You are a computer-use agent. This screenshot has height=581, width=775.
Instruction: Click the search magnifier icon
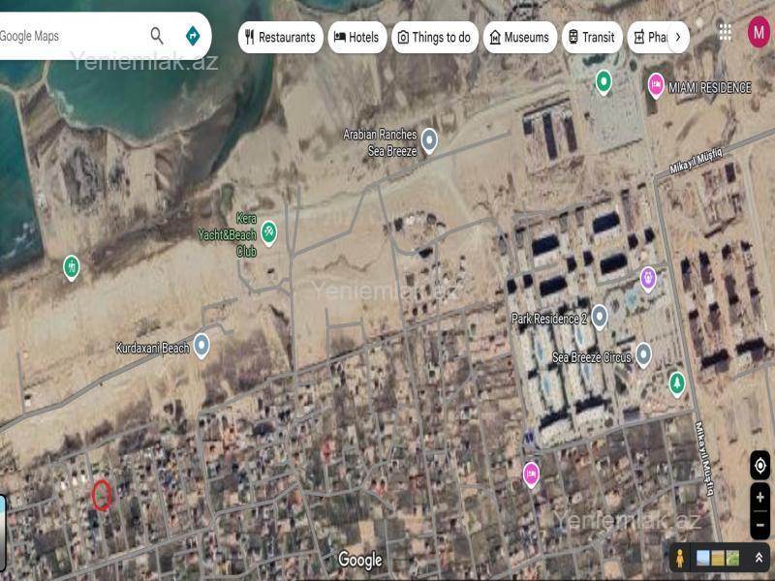click(x=157, y=36)
